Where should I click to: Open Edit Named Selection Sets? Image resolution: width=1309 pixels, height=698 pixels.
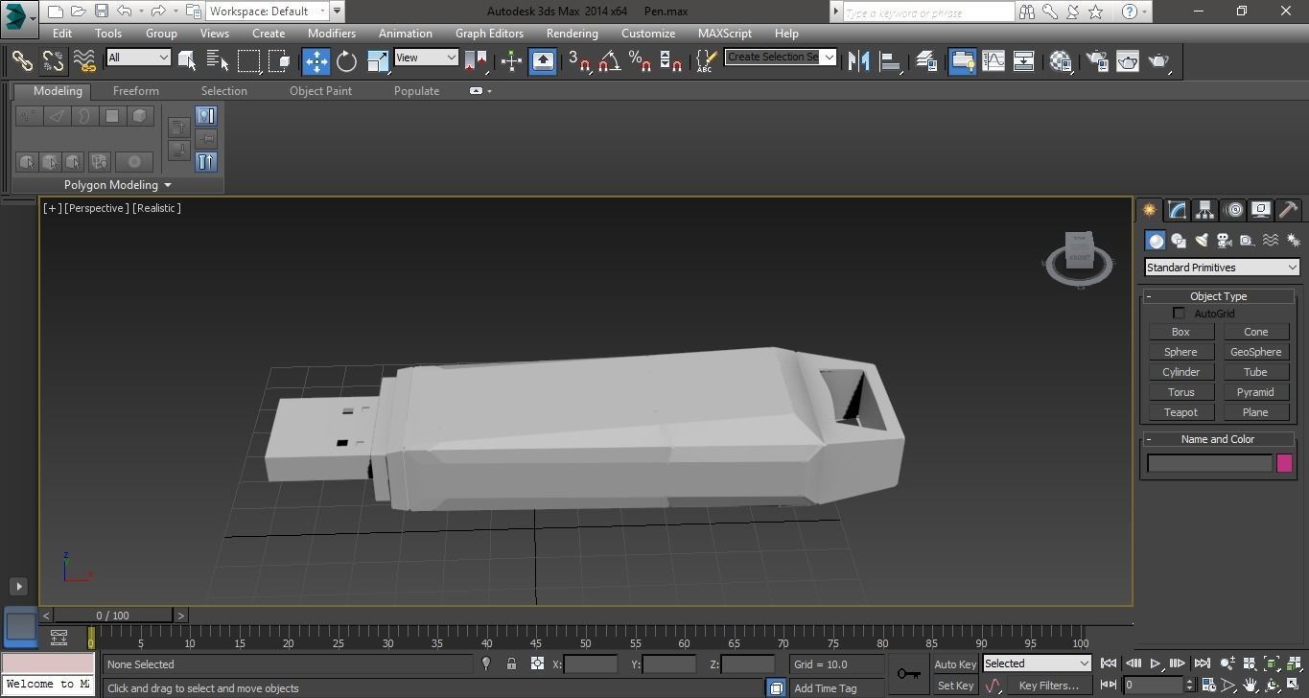[x=705, y=60]
